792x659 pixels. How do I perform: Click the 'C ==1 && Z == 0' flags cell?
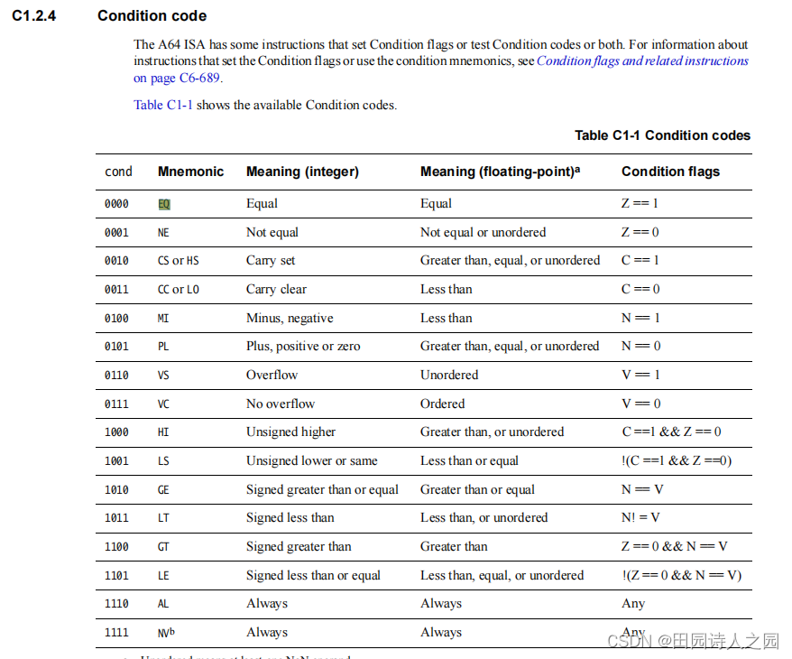pyautogui.click(x=671, y=432)
